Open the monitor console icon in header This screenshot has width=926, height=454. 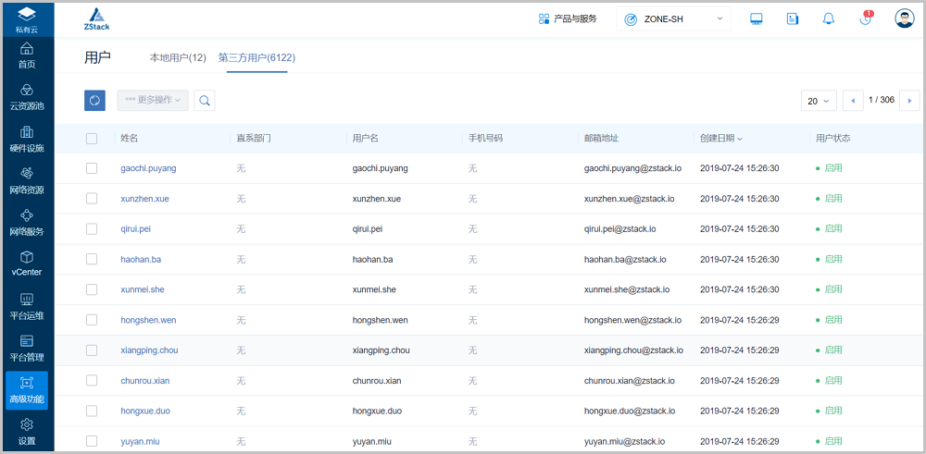pyautogui.click(x=757, y=19)
